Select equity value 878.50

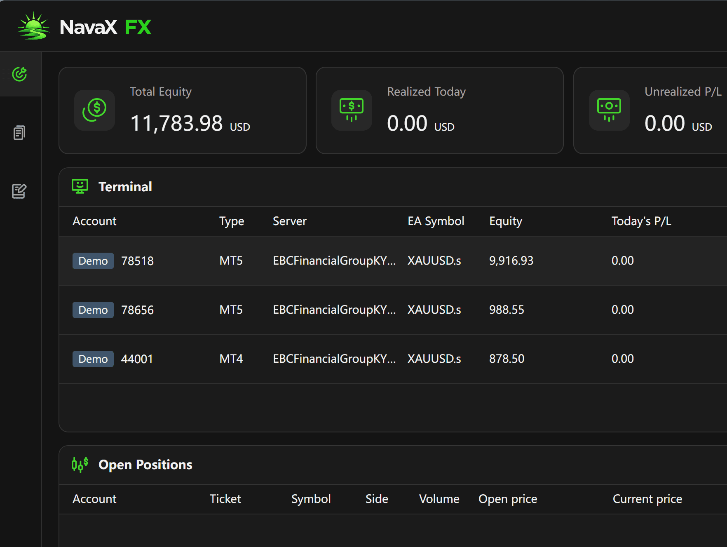point(507,359)
